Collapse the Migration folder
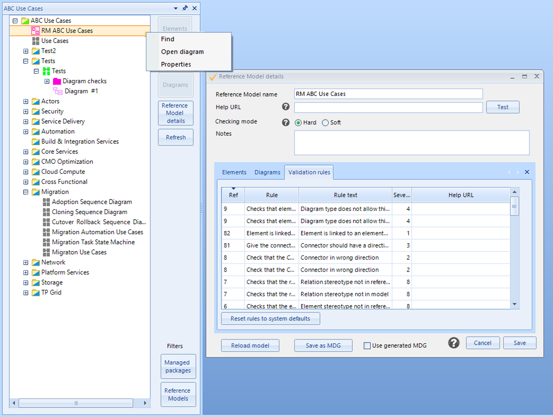 [x=26, y=192]
